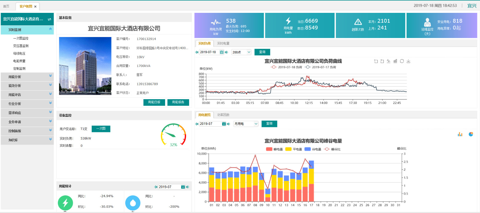Switch load curve to bar chart view

[395, 61]
